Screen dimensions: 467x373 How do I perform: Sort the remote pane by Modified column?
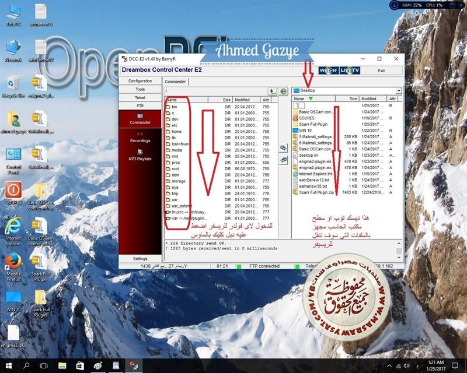pos(246,100)
